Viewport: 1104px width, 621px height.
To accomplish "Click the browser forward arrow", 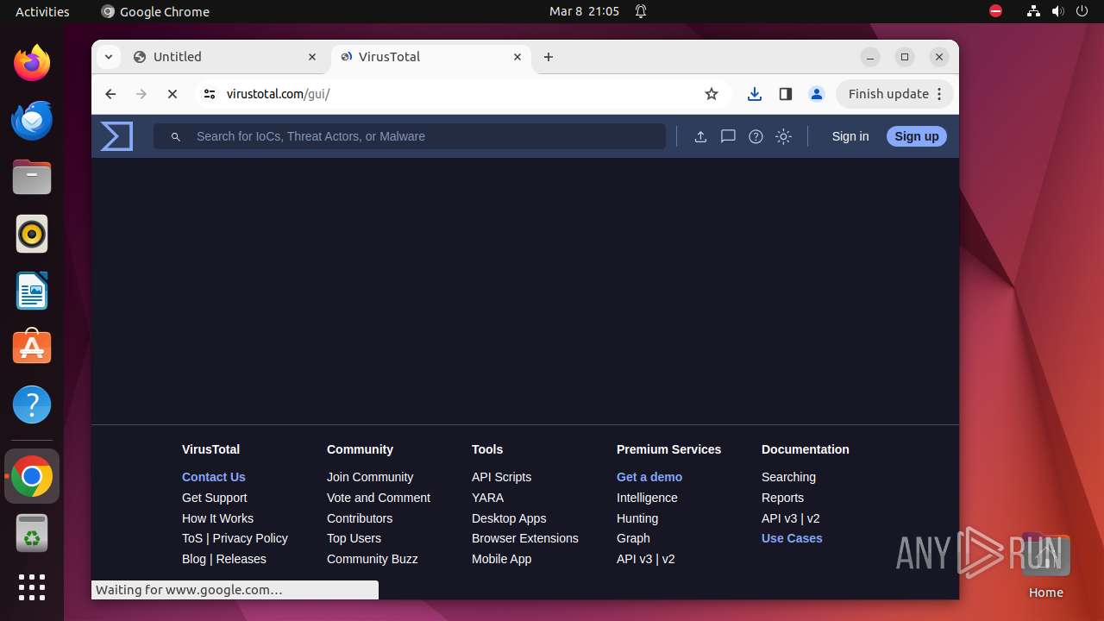I will coord(141,94).
